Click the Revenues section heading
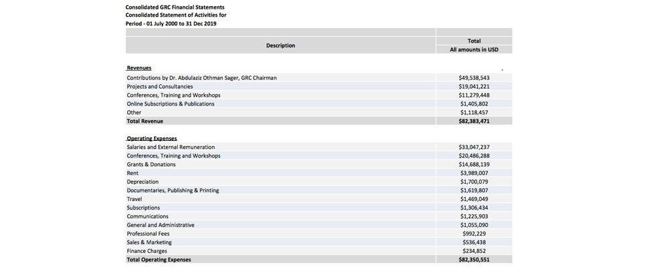The height and width of the screenshot is (267, 669). (x=139, y=68)
